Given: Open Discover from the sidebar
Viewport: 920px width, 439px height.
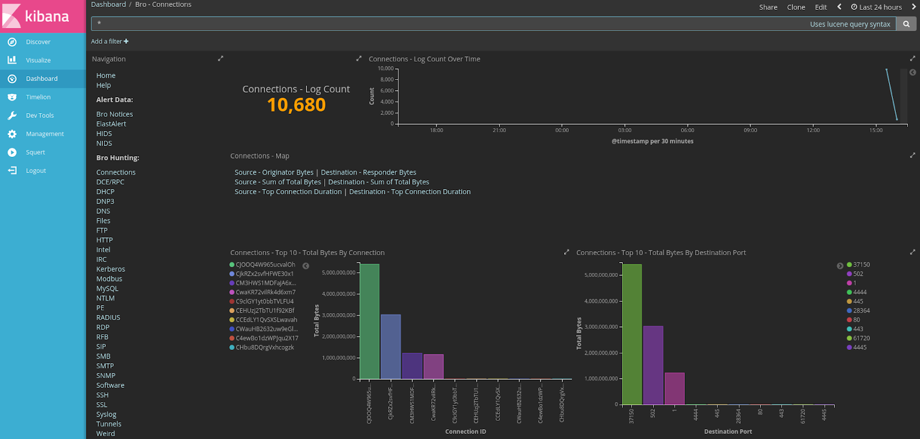Looking at the screenshot, I should [38, 42].
